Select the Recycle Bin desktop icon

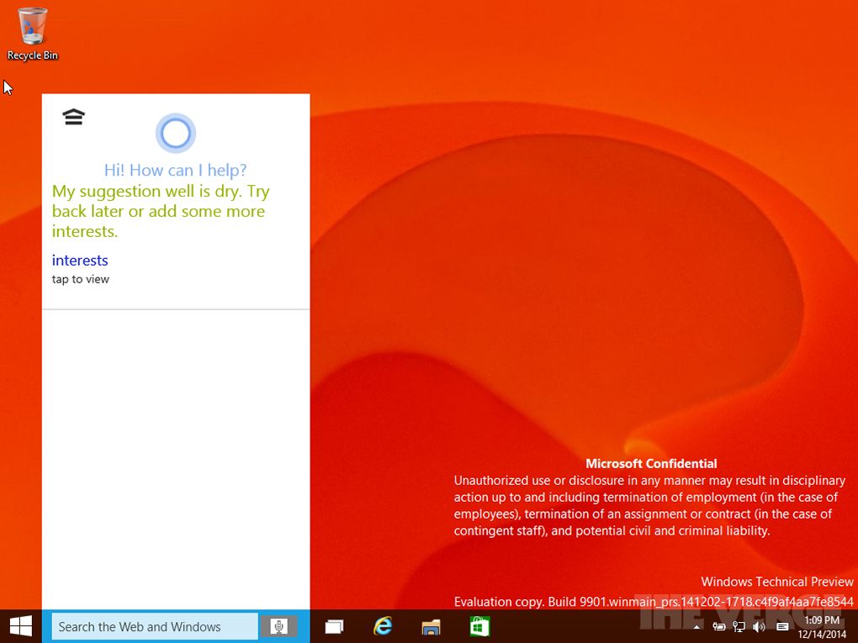[x=32, y=34]
